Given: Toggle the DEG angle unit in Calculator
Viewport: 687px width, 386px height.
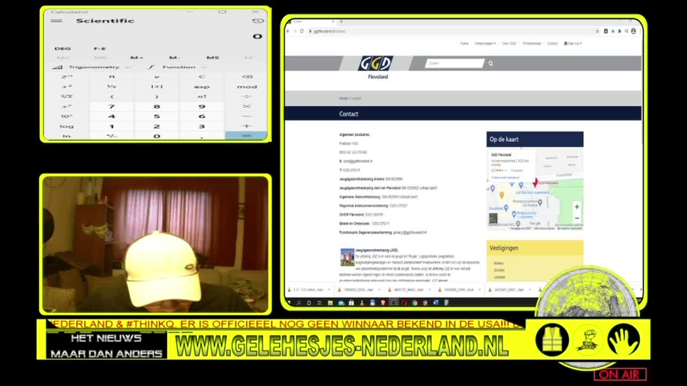Looking at the screenshot, I should (x=62, y=48).
